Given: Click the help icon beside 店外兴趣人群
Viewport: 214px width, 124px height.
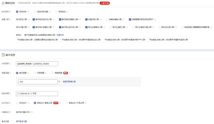Looking at the screenshot, I should click(28, 27).
